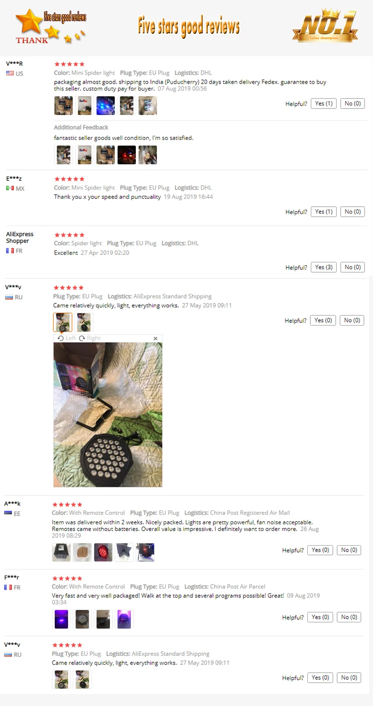Image resolution: width=373 pixels, height=706 pixels.
Task: Rotate the enlarged photo right
Action: (x=90, y=338)
